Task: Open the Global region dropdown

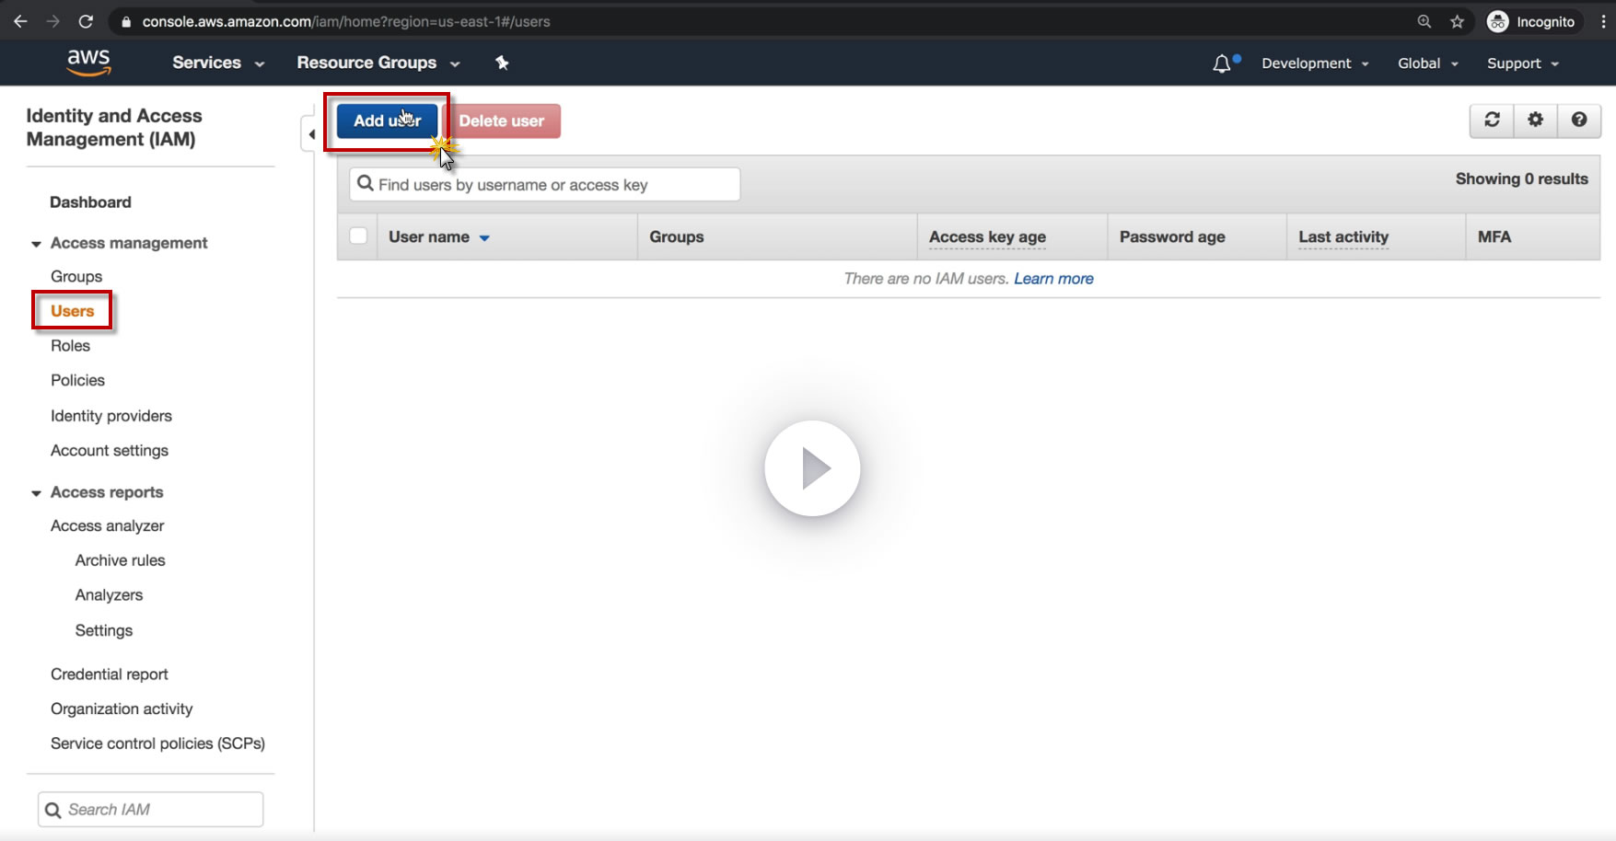Action: click(x=1428, y=63)
